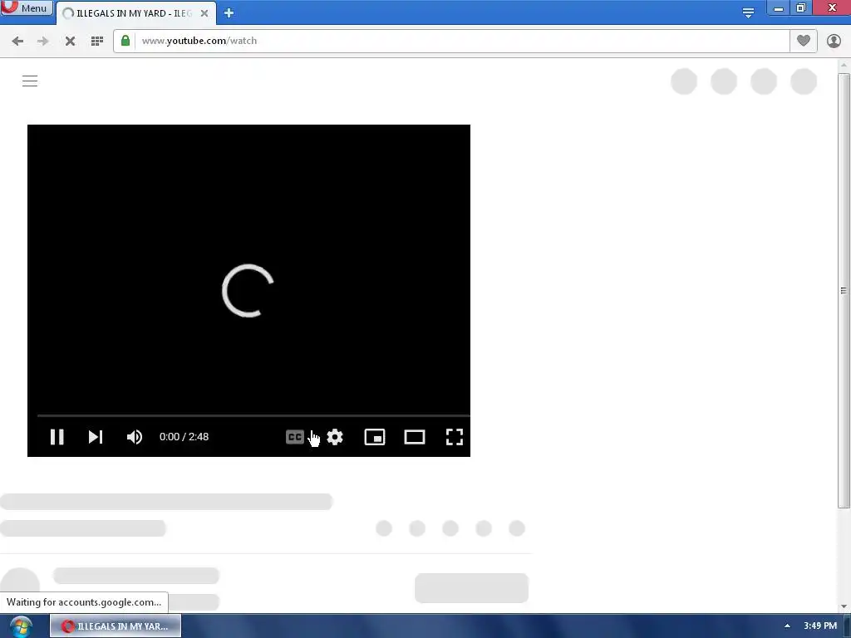
Task: Bookmark page with heart icon
Action: click(804, 41)
